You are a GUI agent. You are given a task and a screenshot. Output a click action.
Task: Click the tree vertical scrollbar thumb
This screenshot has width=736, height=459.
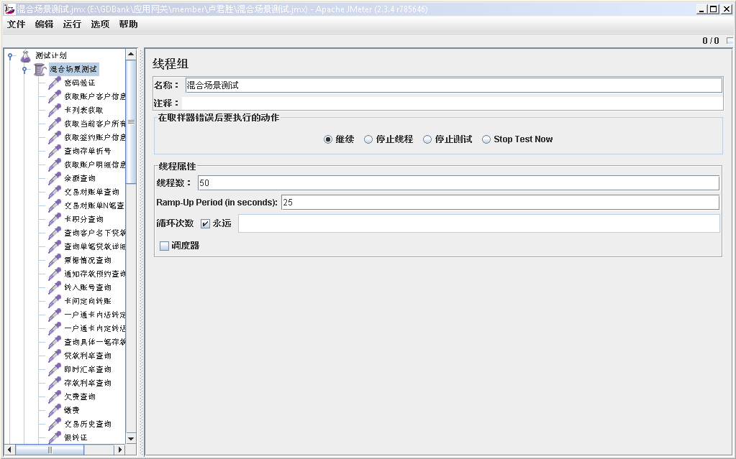click(131, 122)
